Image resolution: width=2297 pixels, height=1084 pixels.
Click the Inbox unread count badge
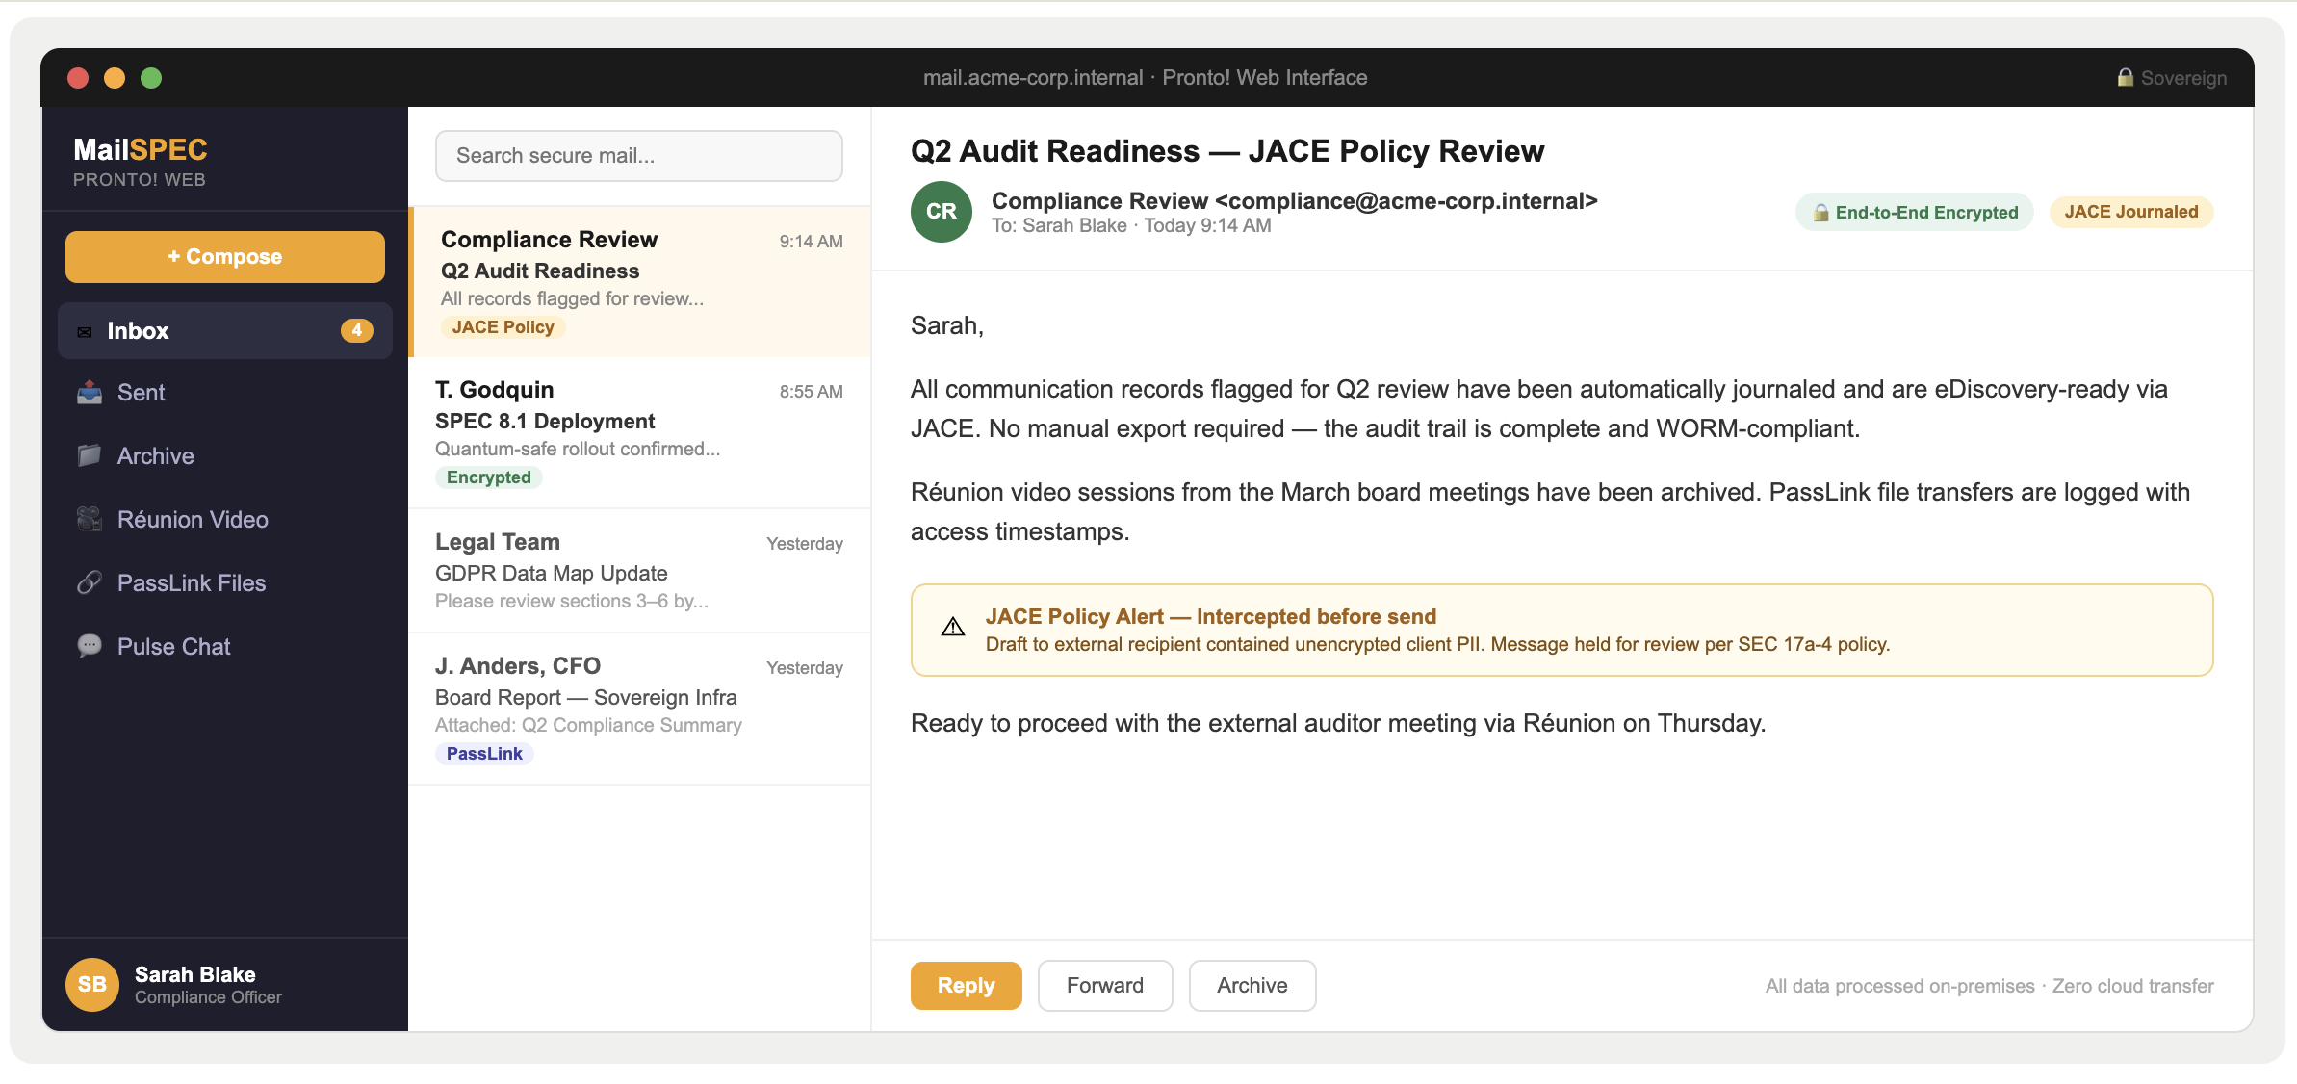point(356,330)
